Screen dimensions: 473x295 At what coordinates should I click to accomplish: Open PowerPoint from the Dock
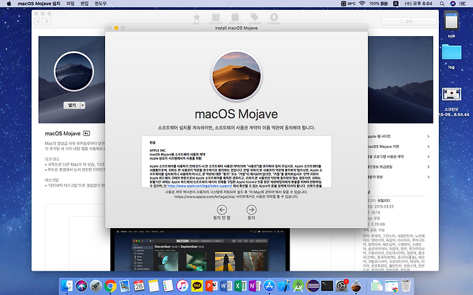pyautogui.click(x=211, y=286)
